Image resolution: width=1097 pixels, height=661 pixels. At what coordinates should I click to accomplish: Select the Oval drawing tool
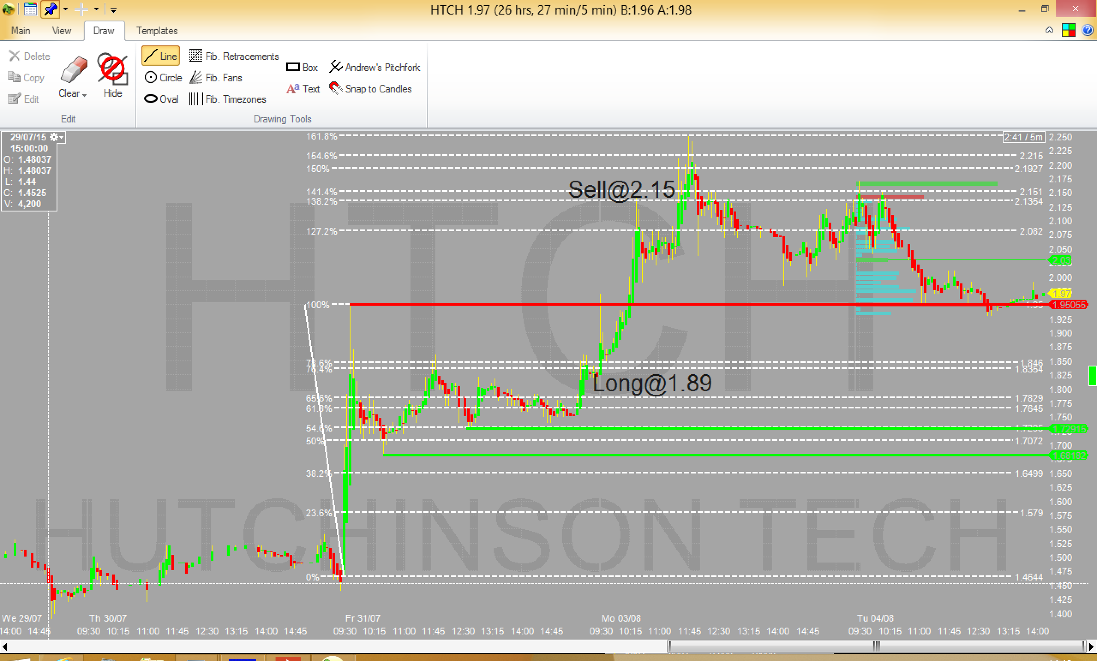[x=161, y=99]
